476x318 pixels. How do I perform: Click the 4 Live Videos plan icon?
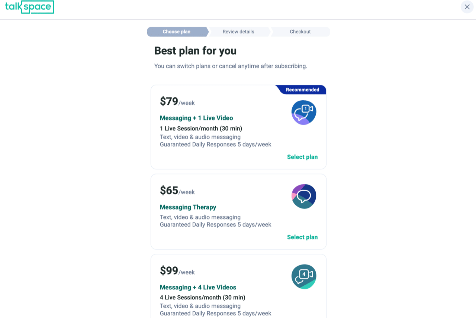(x=304, y=276)
